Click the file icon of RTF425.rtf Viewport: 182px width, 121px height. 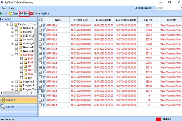(45, 39)
